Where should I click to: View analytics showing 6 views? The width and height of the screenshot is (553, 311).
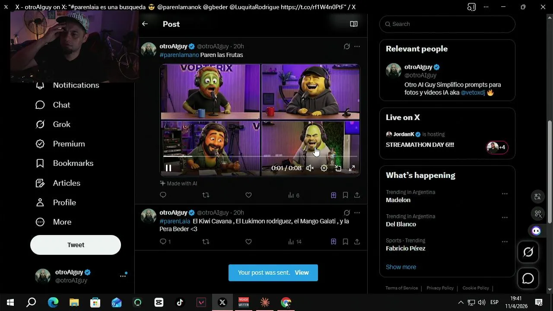point(294,195)
